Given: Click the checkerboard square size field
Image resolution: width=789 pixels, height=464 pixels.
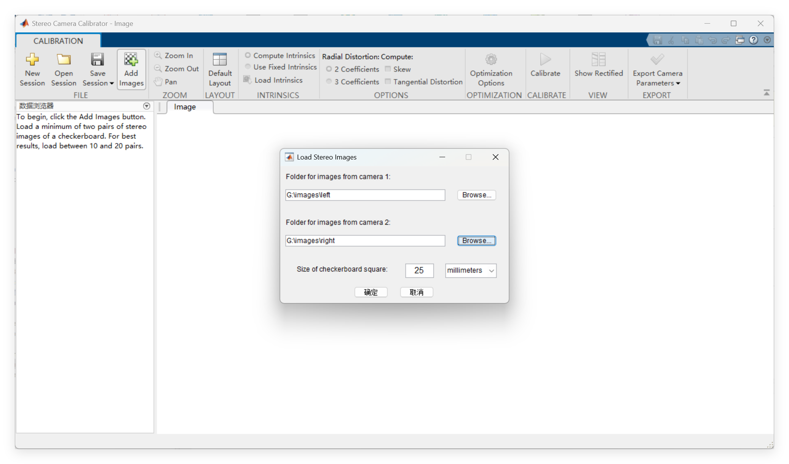Looking at the screenshot, I should [x=419, y=271].
